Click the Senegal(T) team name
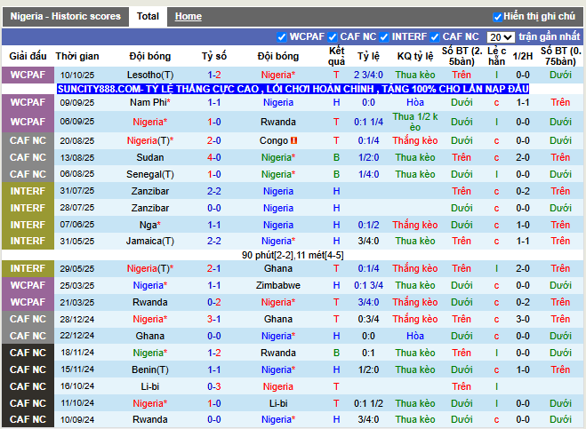The image size is (586, 429). click(150, 175)
